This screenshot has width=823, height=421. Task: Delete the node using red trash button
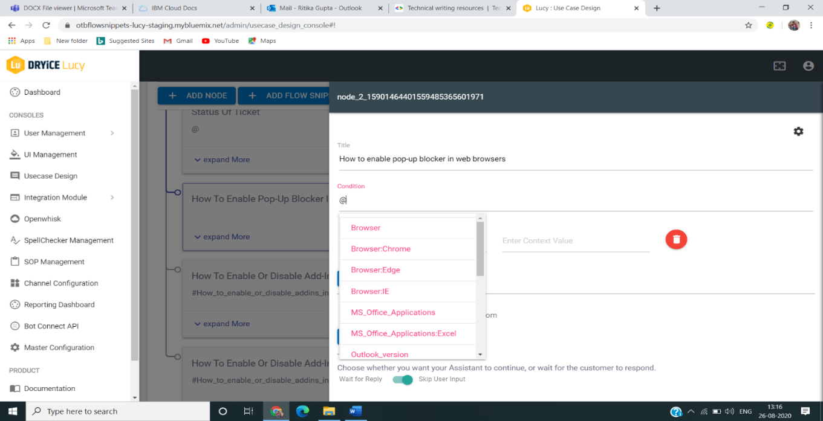pyautogui.click(x=676, y=239)
